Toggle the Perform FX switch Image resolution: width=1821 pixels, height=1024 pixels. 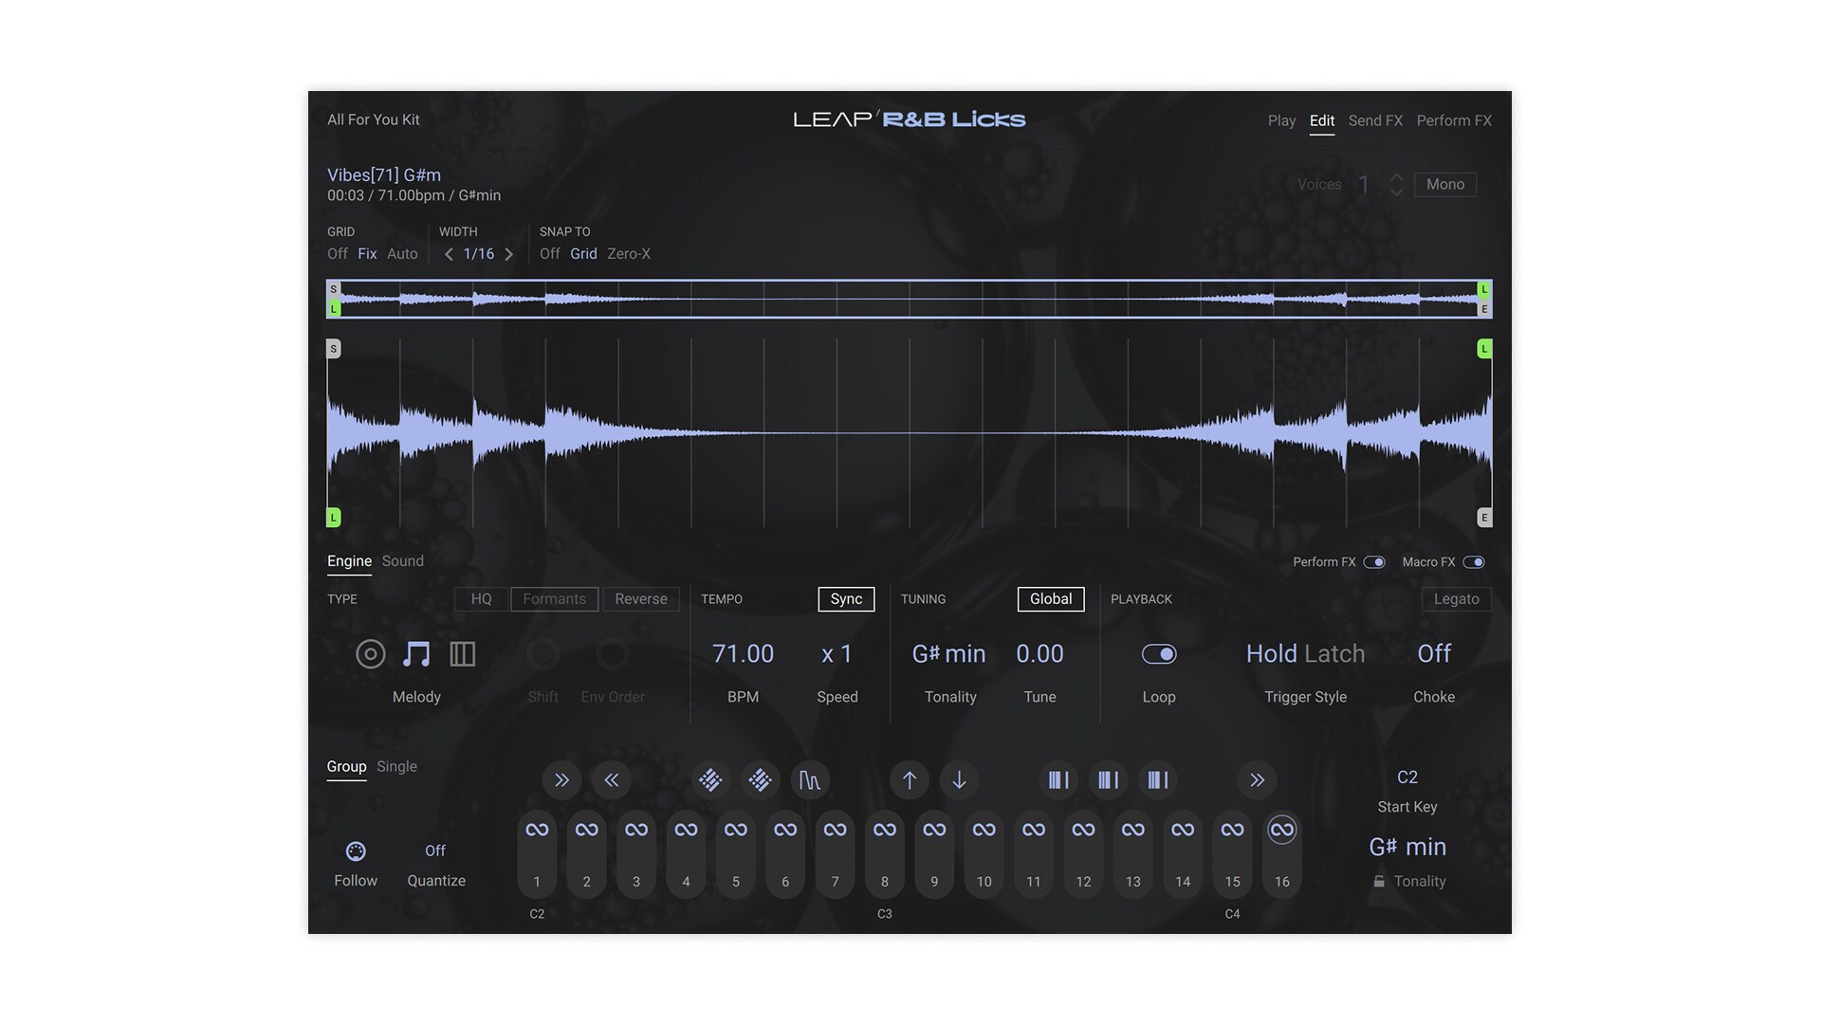(x=1373, y=562)
